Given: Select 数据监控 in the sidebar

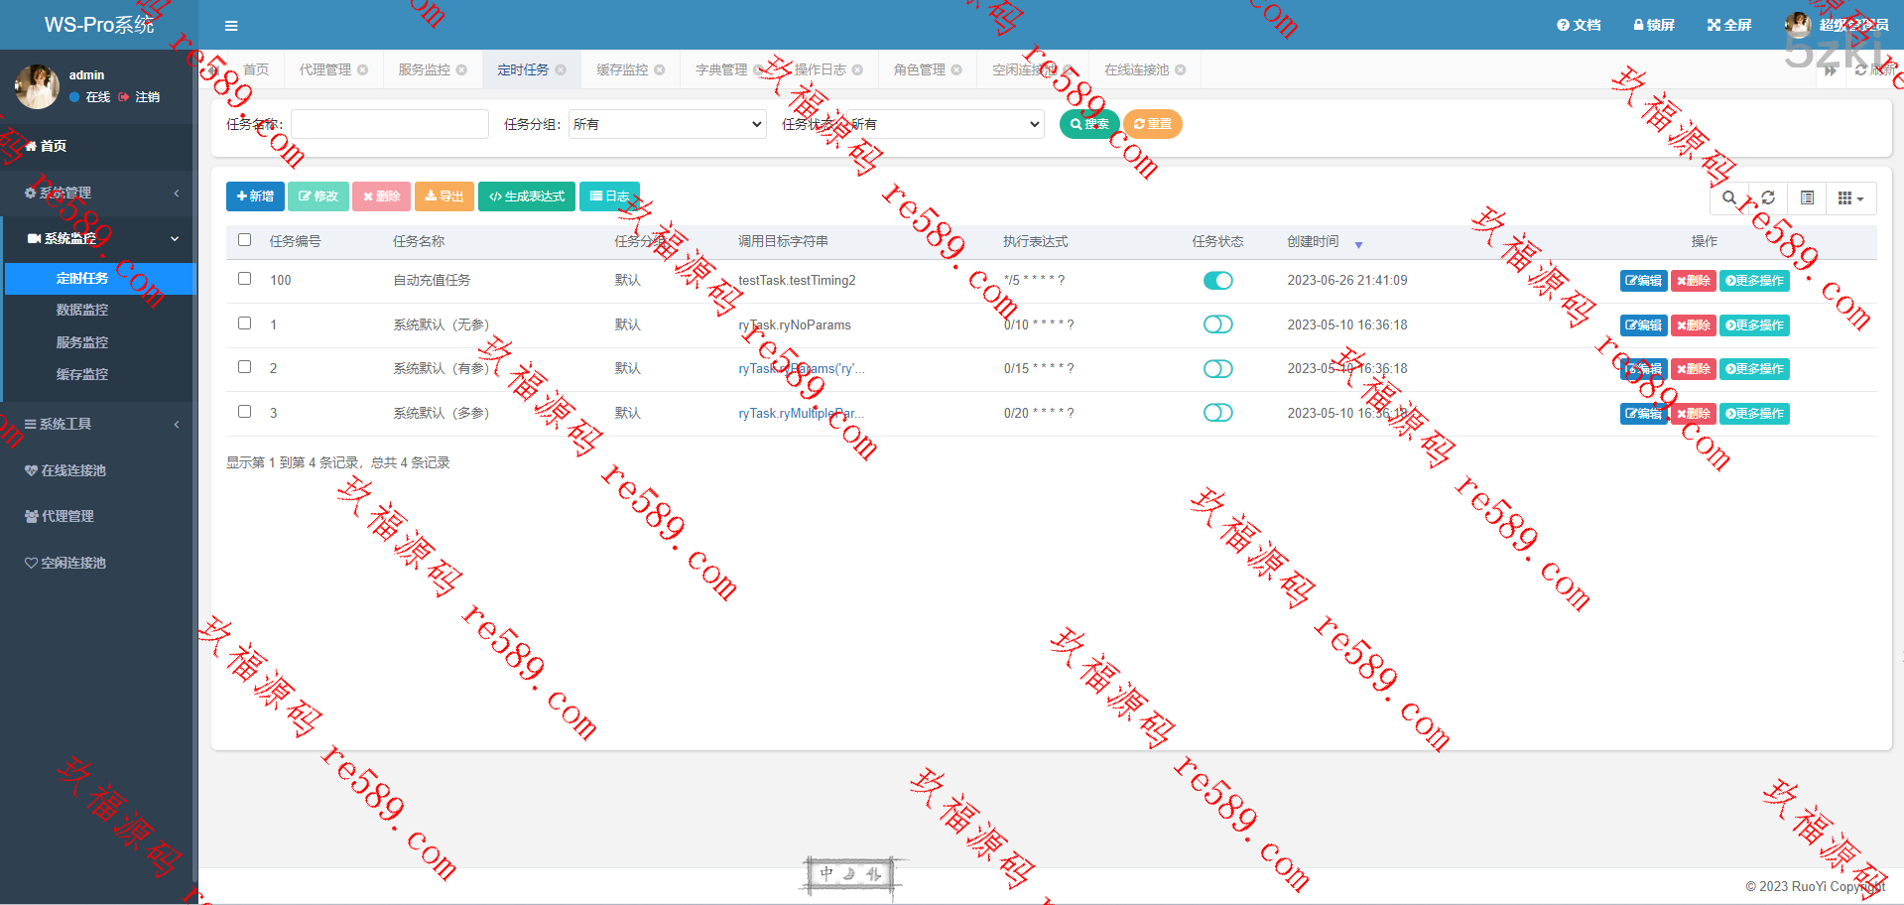Looking at the screenshot, I should click(82, 310).
